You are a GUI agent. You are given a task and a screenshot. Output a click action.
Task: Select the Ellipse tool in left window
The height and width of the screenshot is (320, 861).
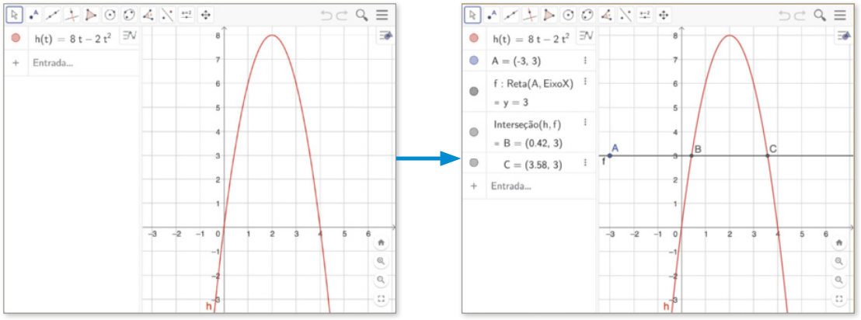click(130, 16)
